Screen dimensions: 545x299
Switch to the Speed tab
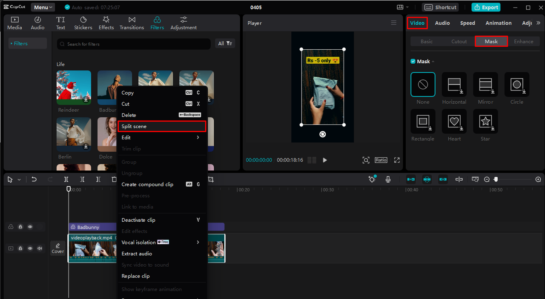coord(468,23)
